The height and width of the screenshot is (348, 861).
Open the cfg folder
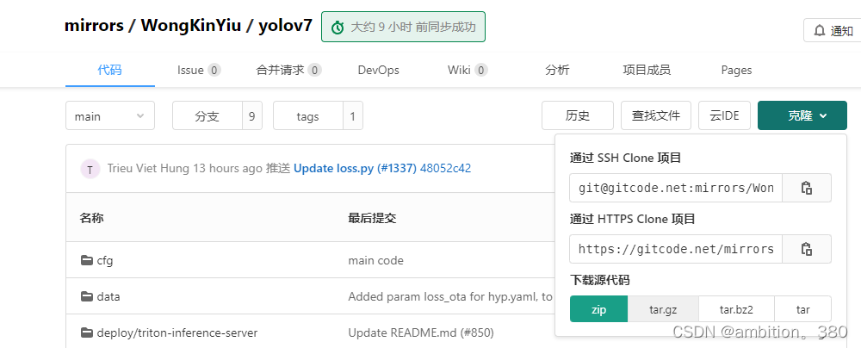point(105,261)
